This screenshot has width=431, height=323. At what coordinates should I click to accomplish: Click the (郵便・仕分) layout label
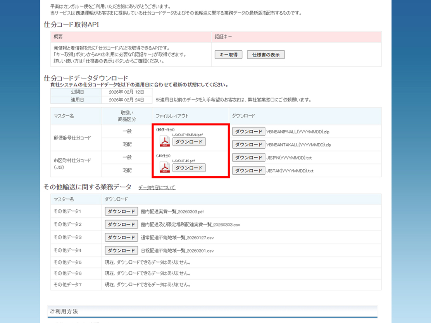(166, 130)
